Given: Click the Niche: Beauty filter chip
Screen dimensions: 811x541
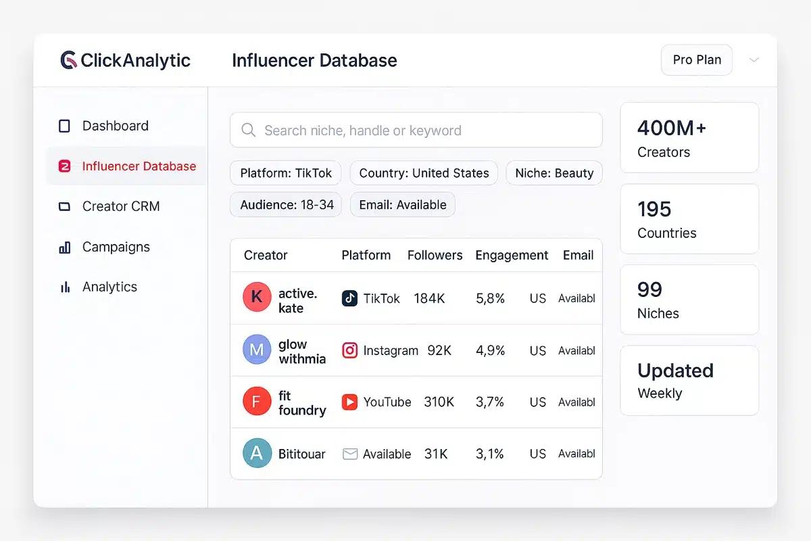Looking at the screenshot, I should 554,173.
